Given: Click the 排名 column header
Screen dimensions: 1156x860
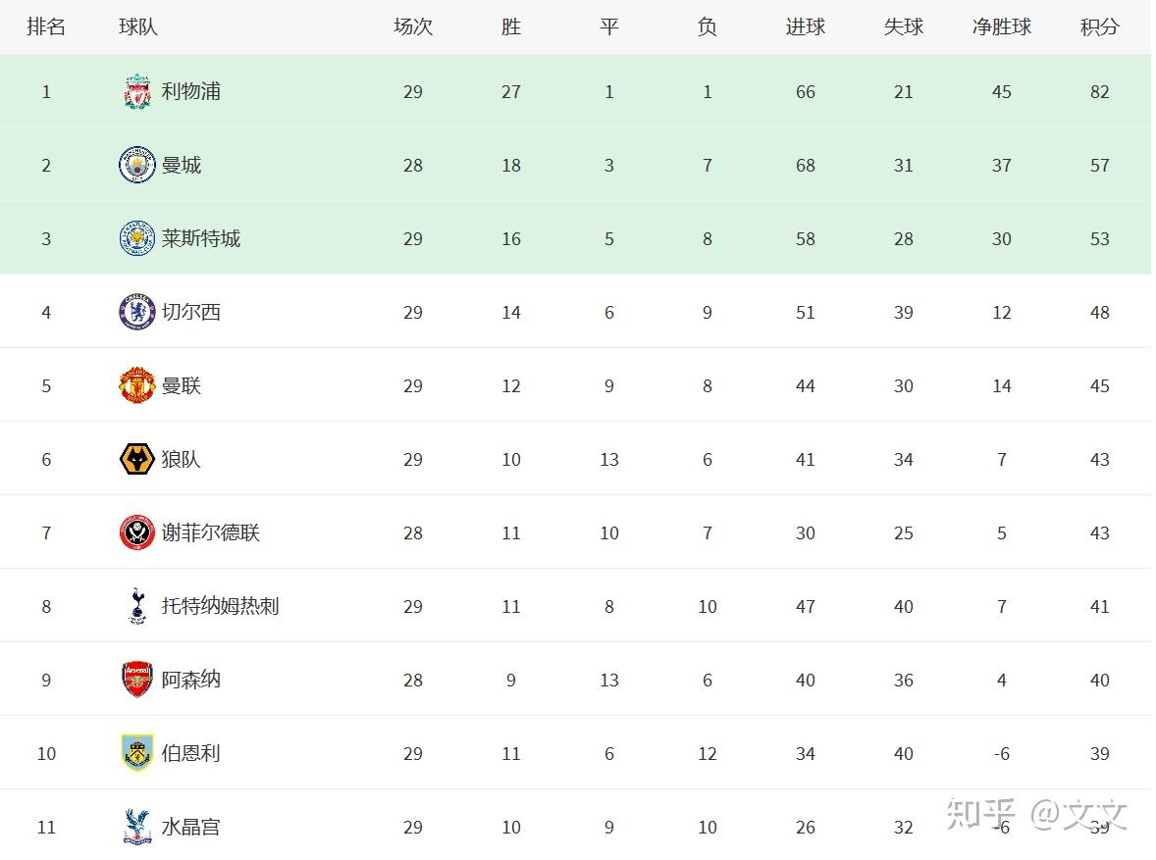Looking at the screenshot, I should (46, 27).
